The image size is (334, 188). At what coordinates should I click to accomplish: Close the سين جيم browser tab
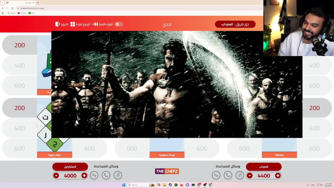coord(33,3)
